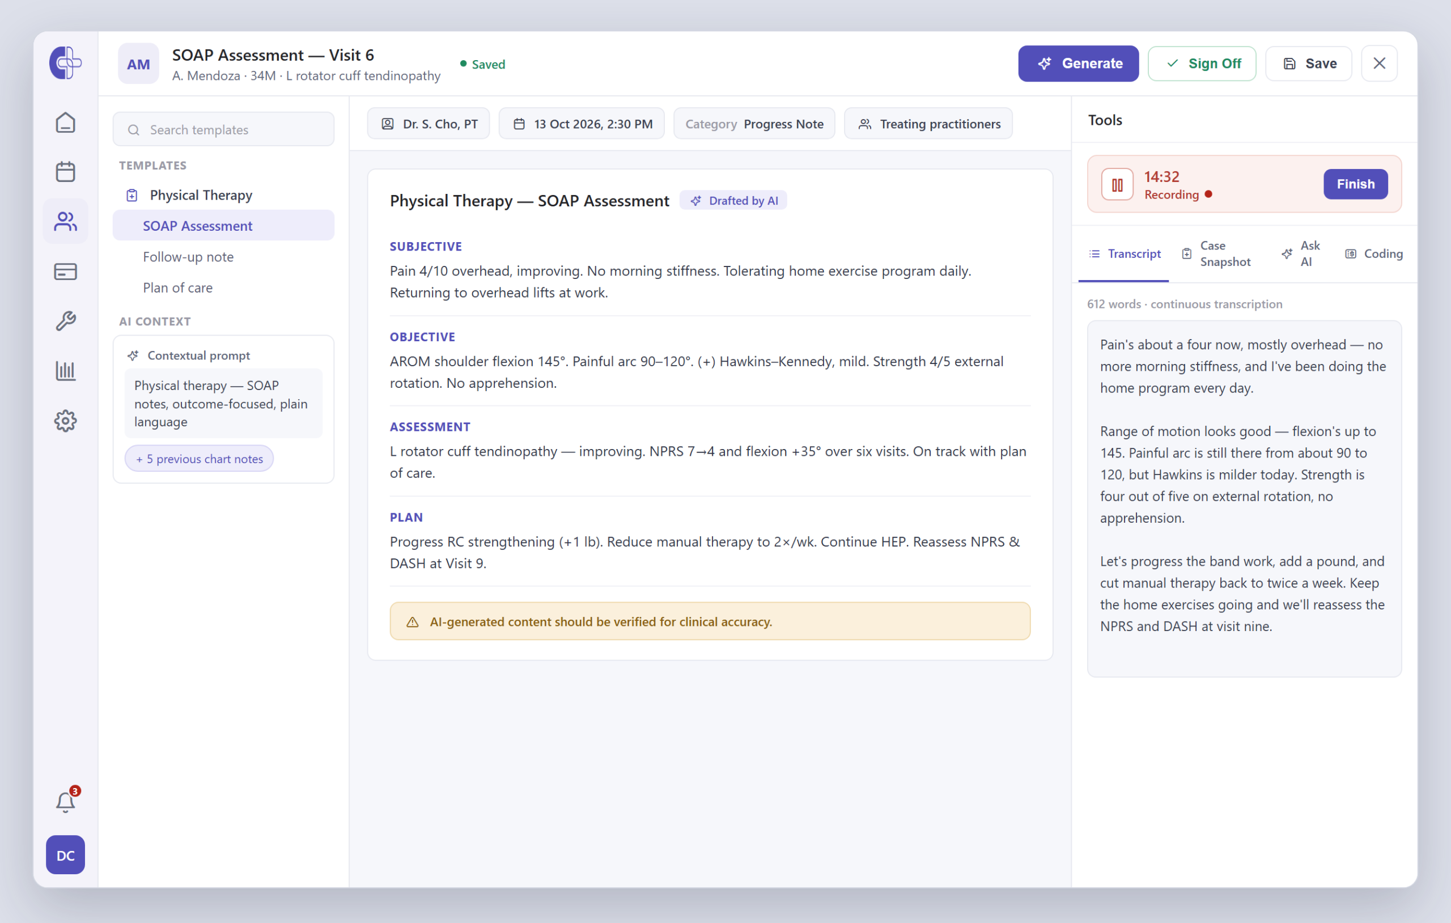Select the Physical Therapy template group

(x=223, y=196)
